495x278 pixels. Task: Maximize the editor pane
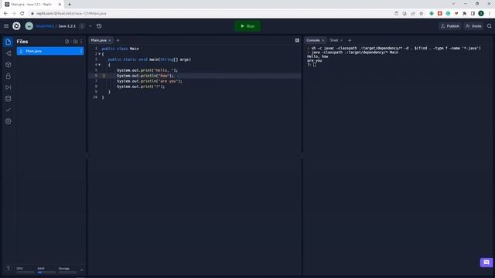click(x=297, y=40)
